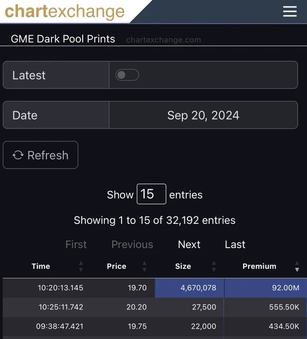Select the 09:38:47.421 time cell
307x339 pixels.
[45, 327]
